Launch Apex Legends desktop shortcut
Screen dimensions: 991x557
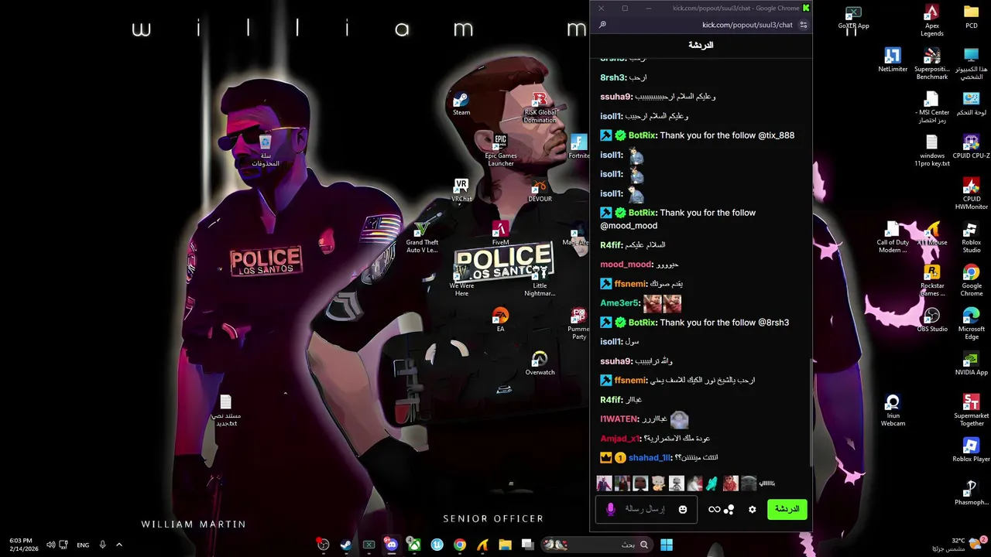[x=931, y=20]
